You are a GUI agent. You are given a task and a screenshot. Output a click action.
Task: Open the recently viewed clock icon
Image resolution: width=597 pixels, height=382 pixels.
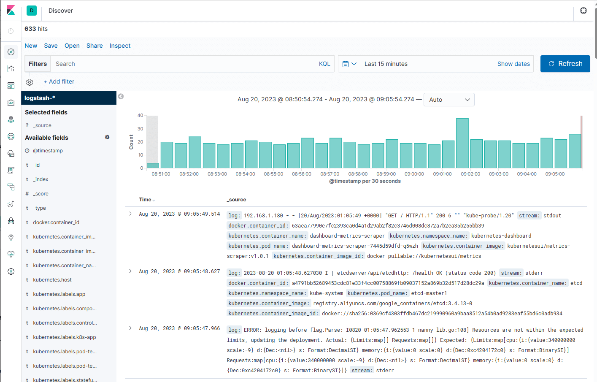coord(11,31)
